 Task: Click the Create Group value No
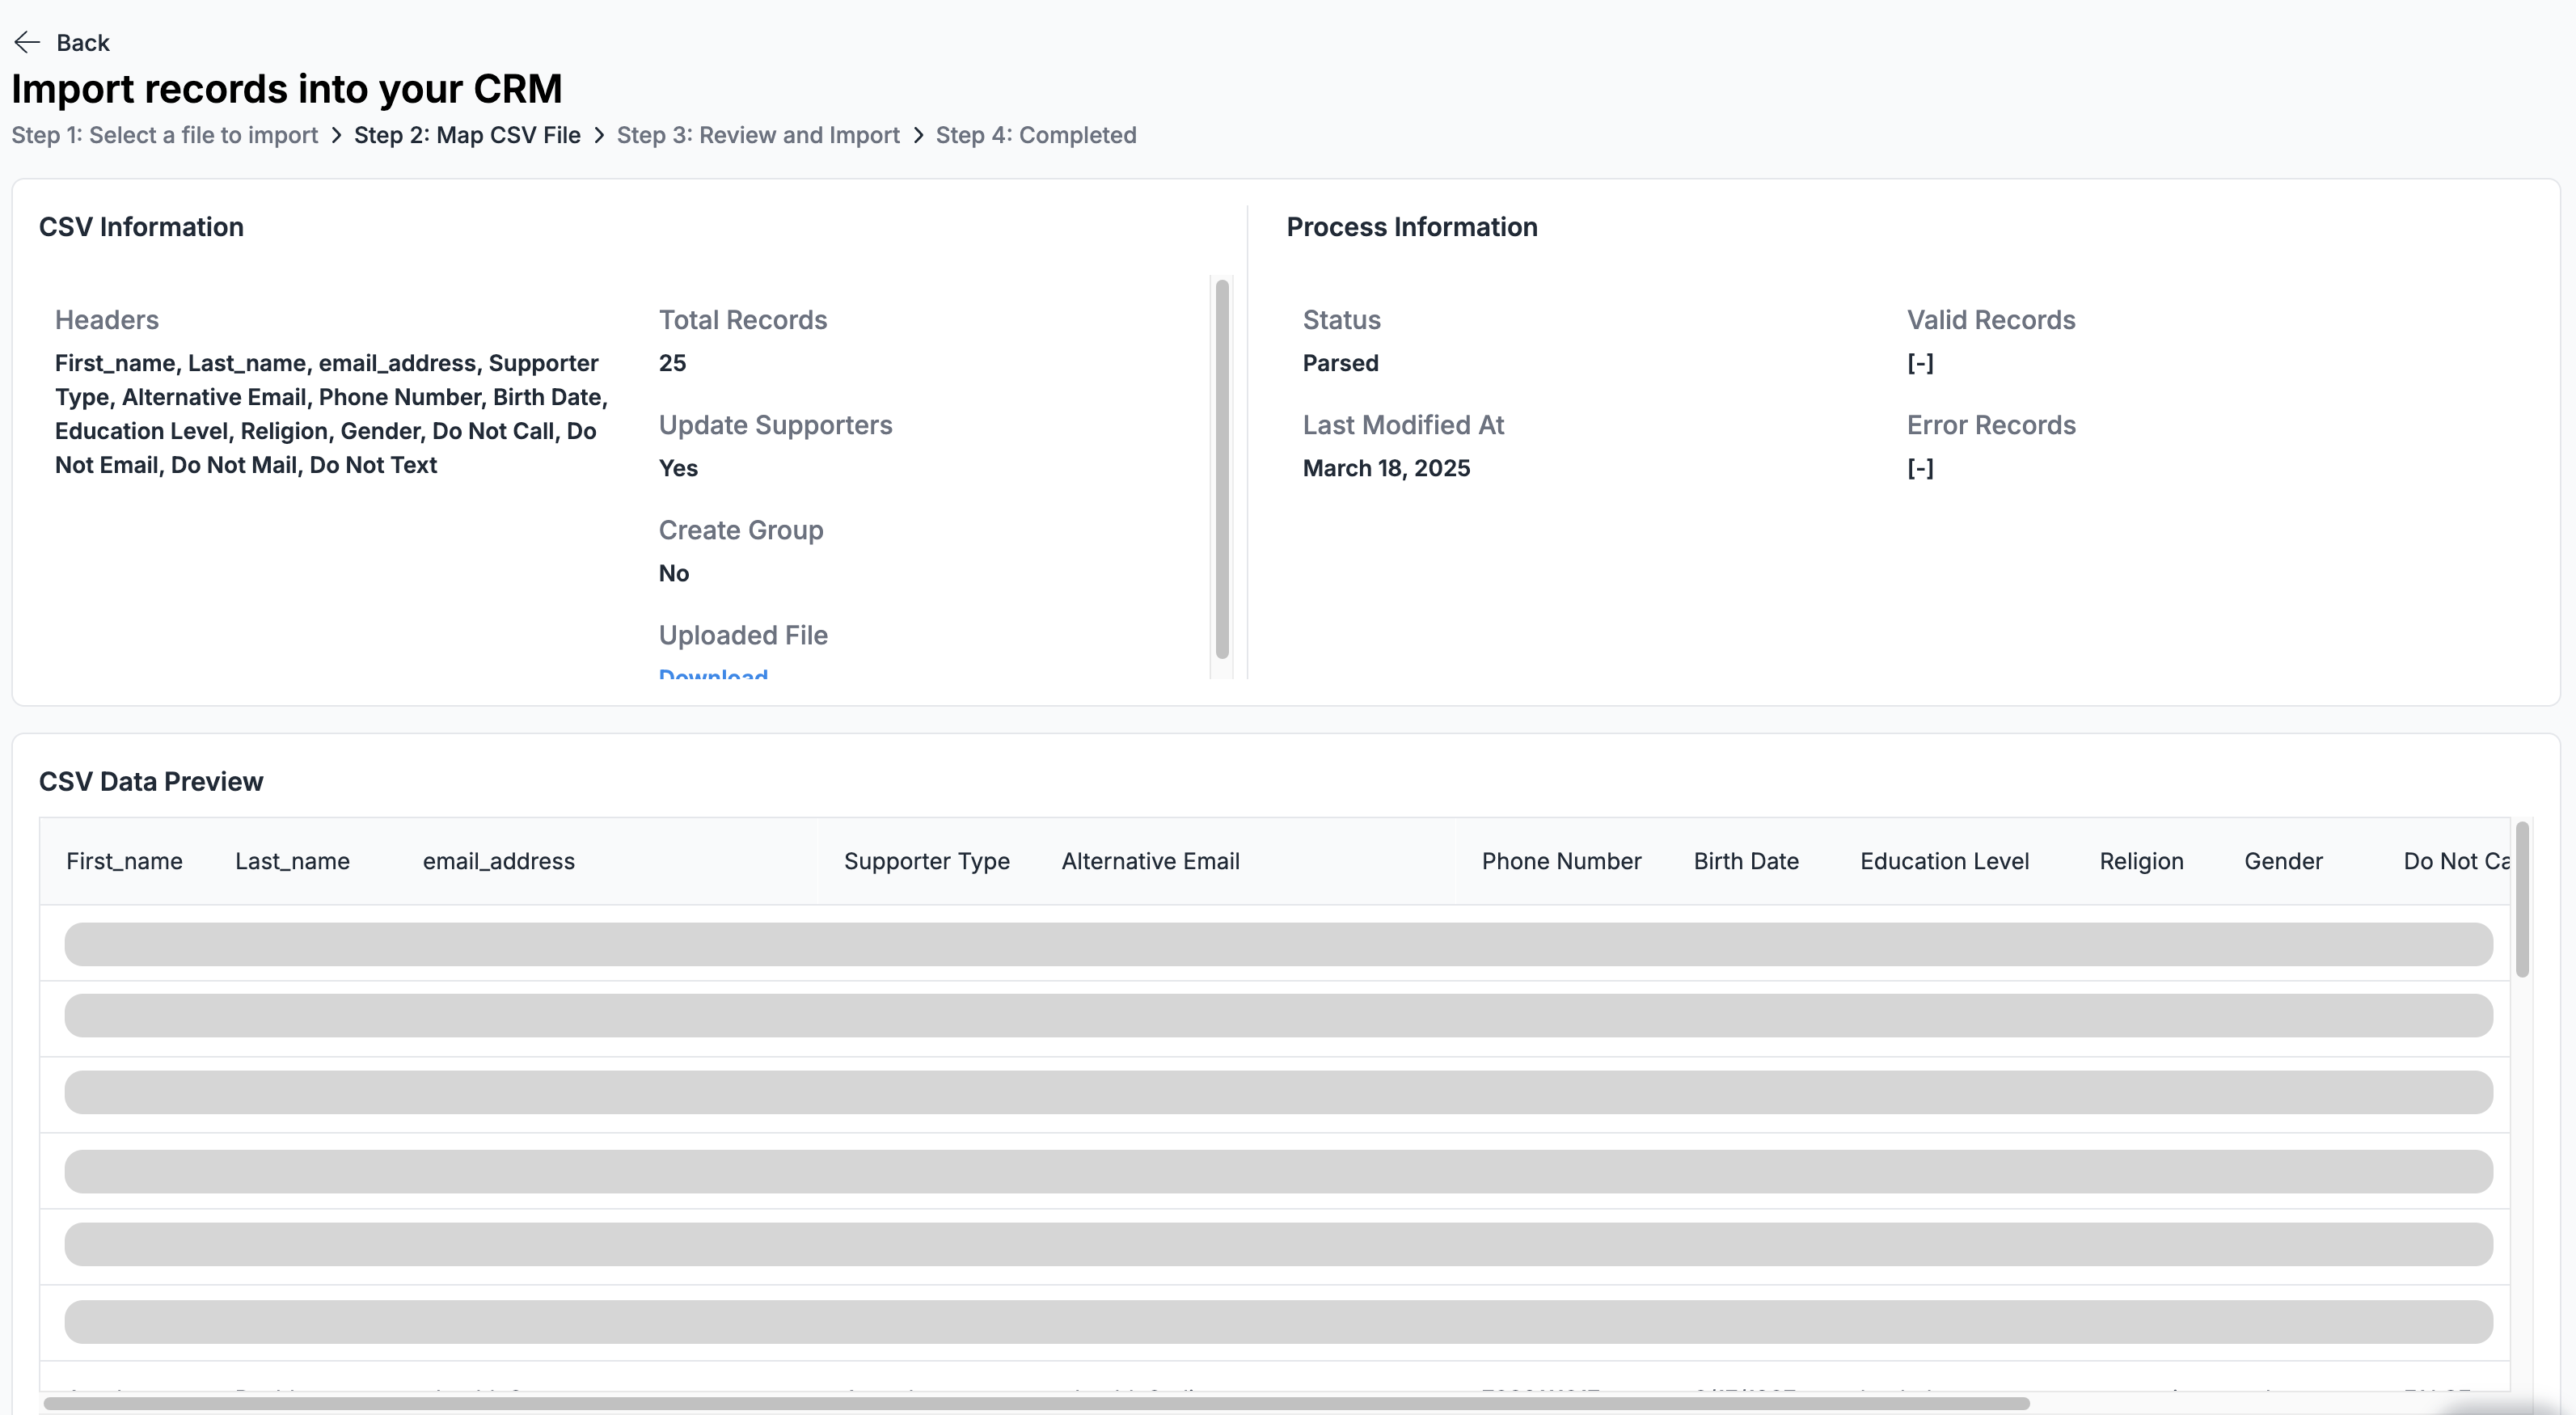click(674, 573)
